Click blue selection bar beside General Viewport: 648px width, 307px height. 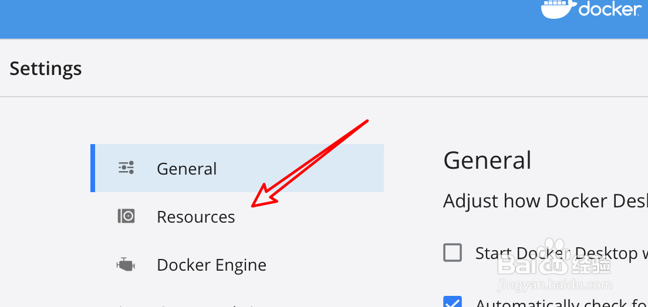tap(93, 168)
